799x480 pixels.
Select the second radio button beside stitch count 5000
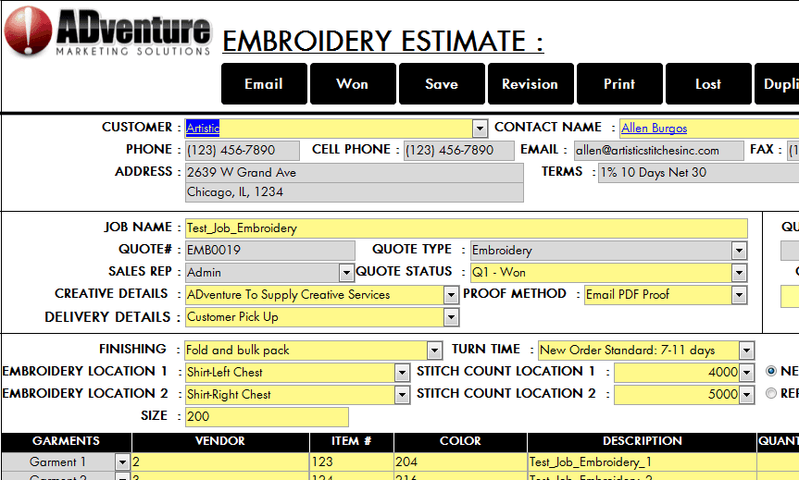771,393
